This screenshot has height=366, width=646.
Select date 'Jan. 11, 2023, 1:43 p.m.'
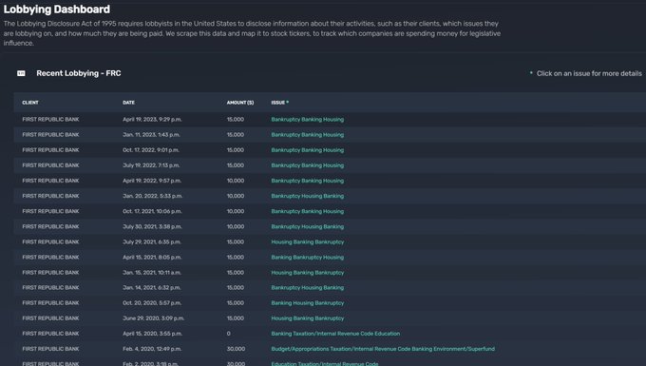tap(151, 135)
